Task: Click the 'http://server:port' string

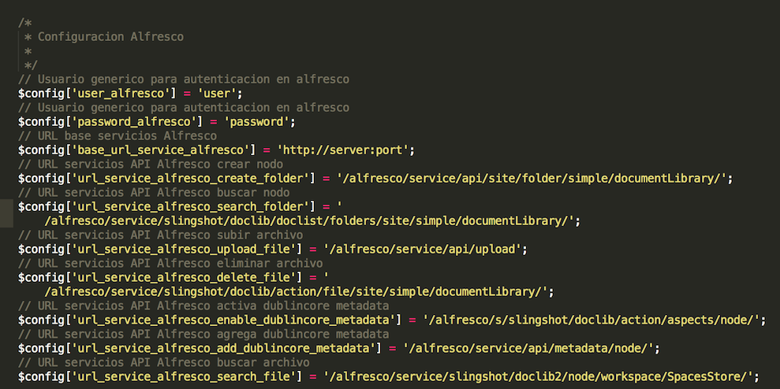Action: (341, 150)
